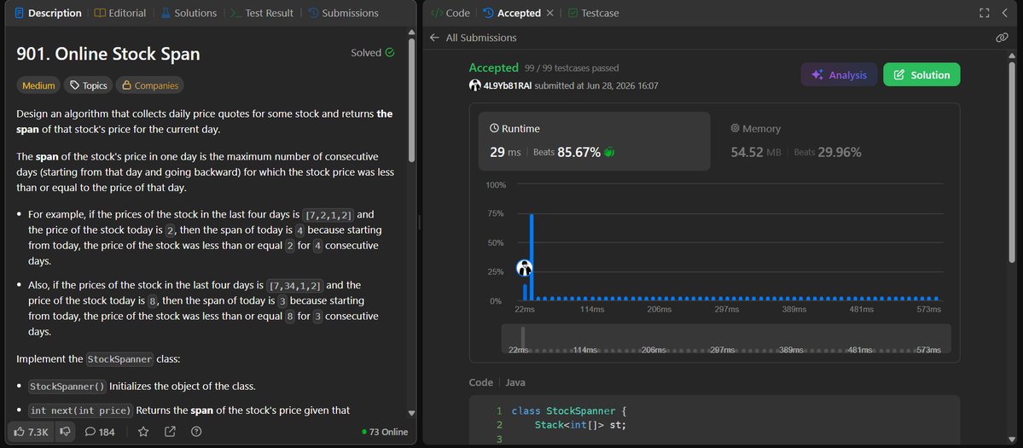This screenshot has width=1023, height=448.
Task: Expand the locked Companies tag
Action: click(150, 85)
